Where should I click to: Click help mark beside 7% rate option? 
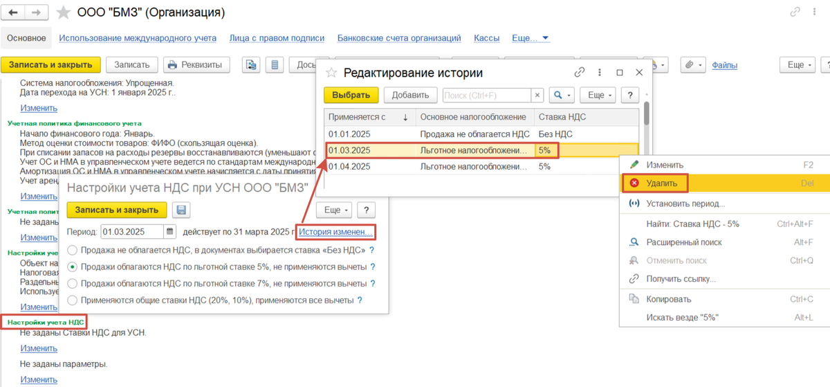pyautogui.click(x=372, y=284)
